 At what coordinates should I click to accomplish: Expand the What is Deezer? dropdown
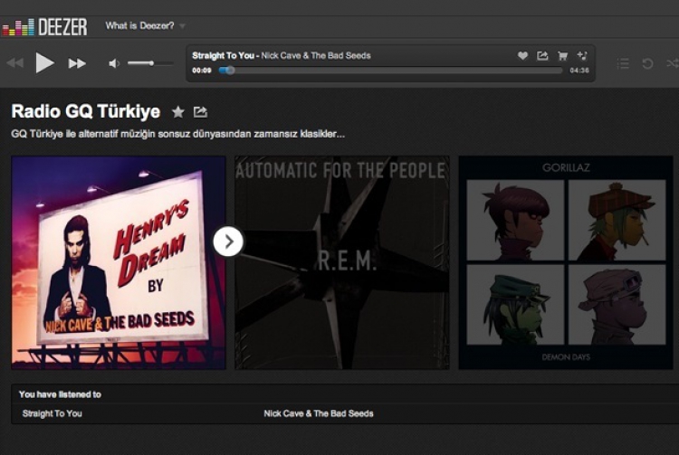pos(146,26)
